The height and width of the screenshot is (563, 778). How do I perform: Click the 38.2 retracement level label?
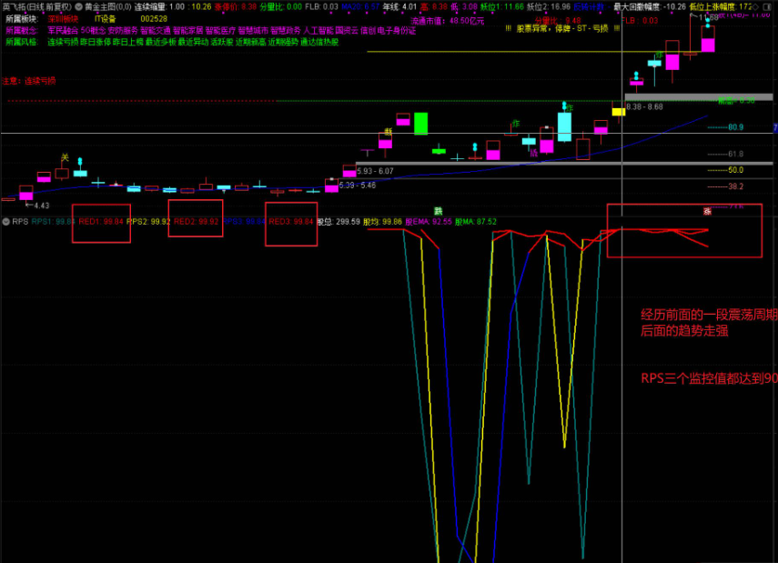pos(736,186)
